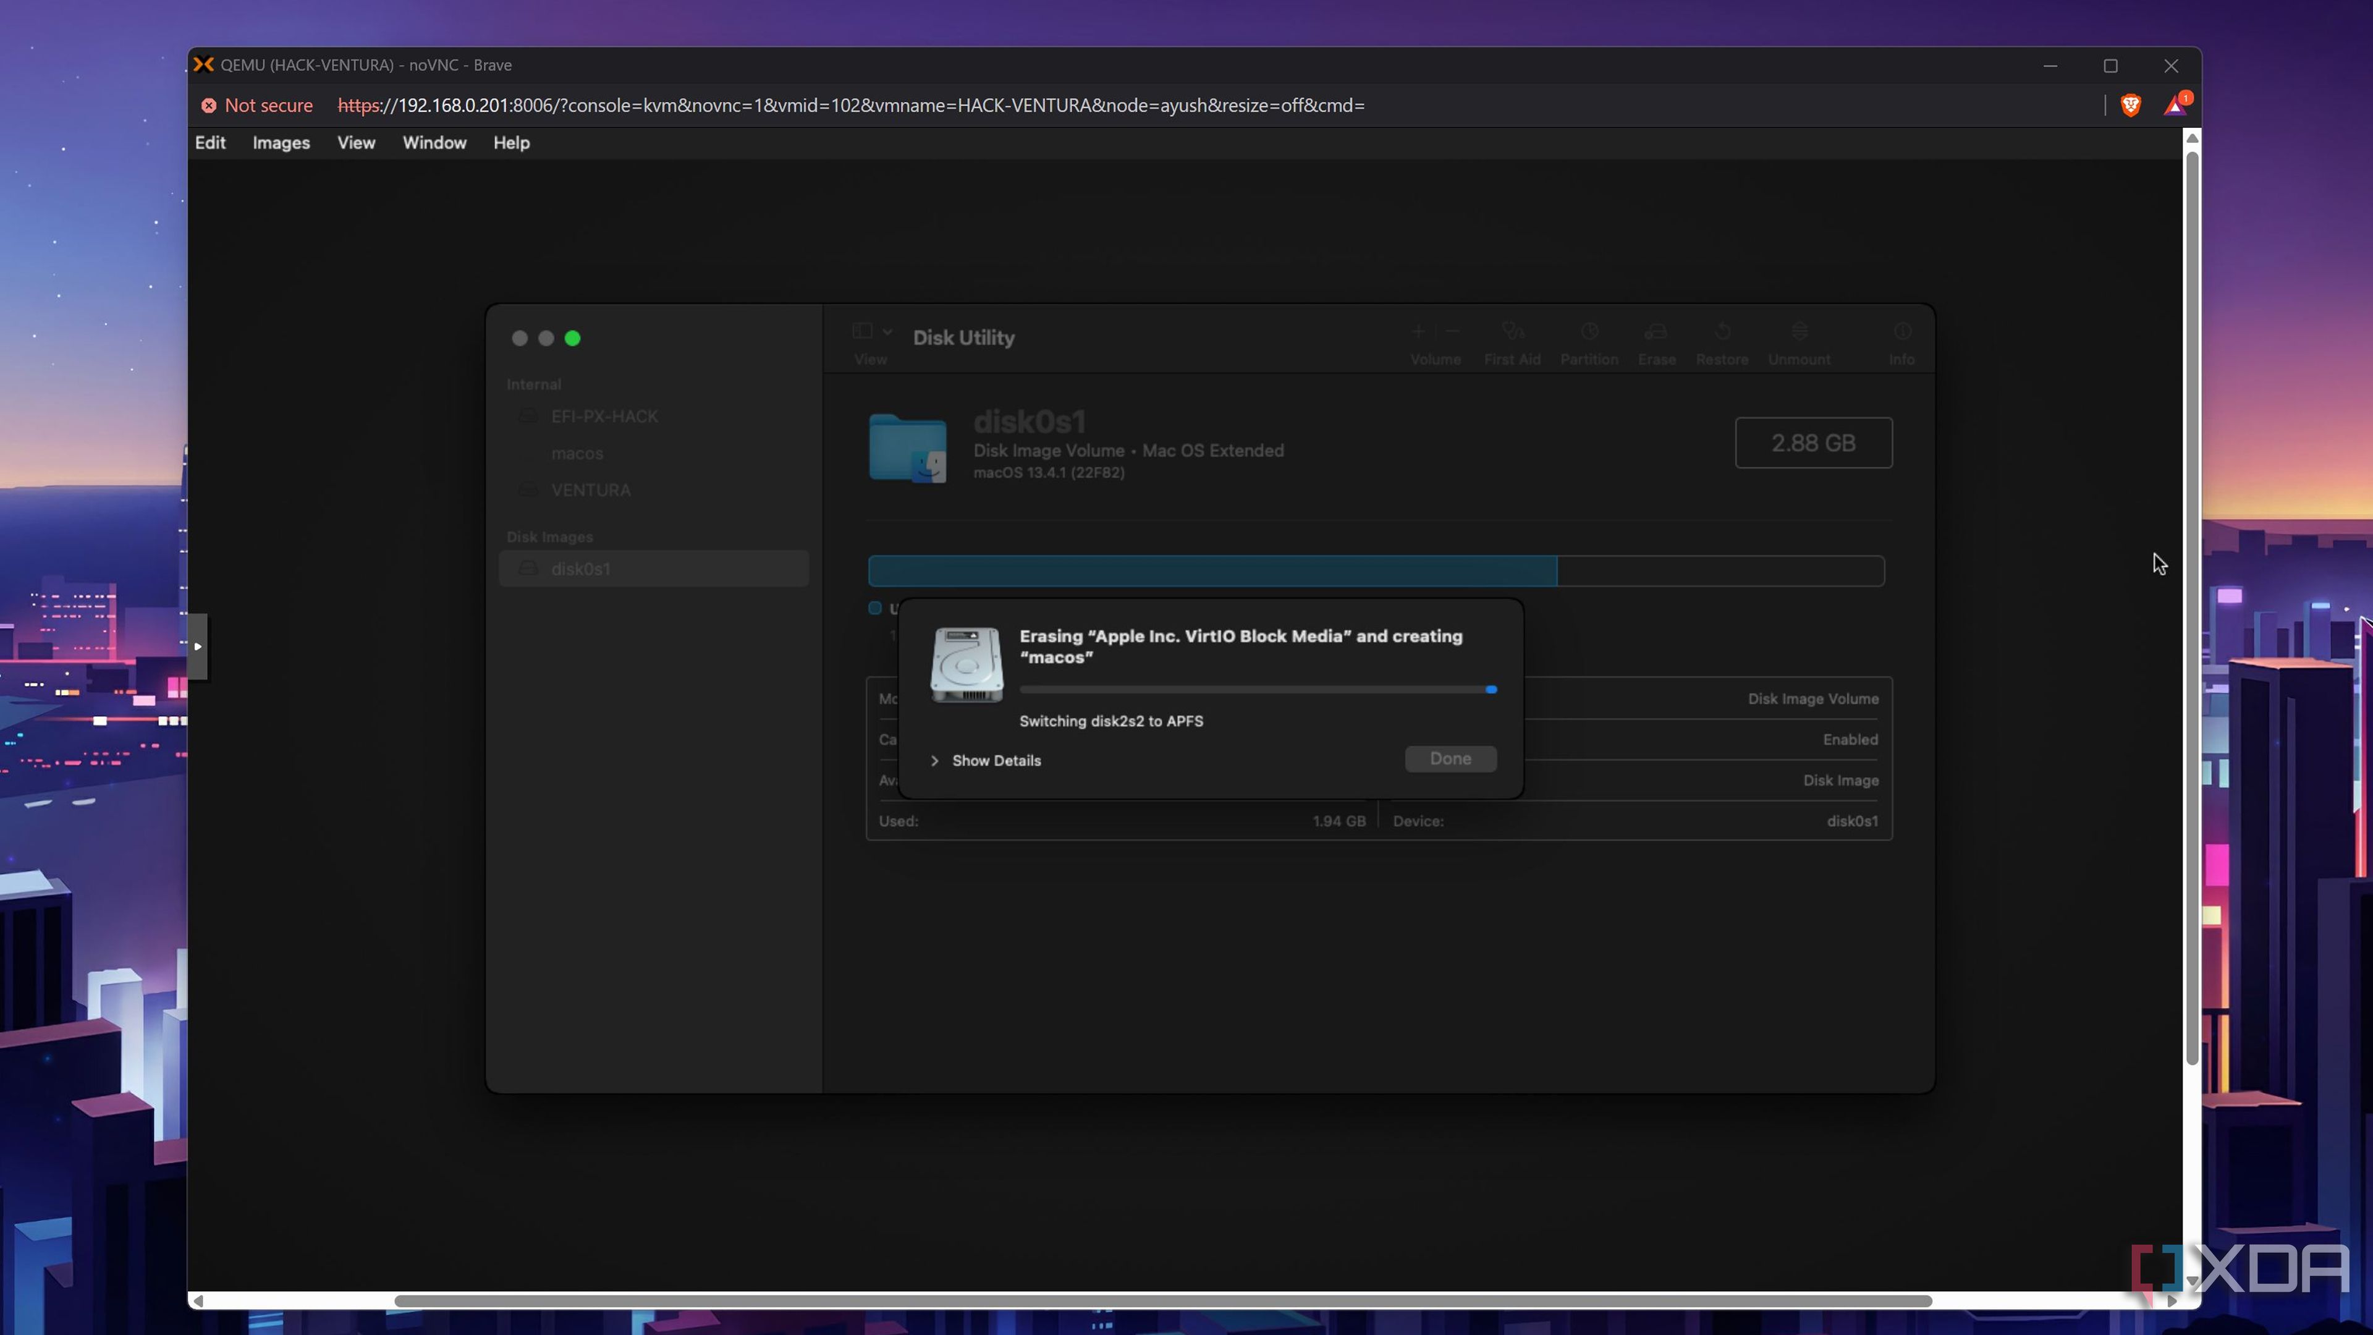
Task: Expand the noVNC control panel handle
Action: pos(197,646)
